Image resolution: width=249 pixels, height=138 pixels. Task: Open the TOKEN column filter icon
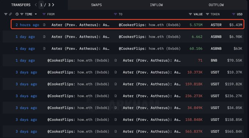click(207, 14)
